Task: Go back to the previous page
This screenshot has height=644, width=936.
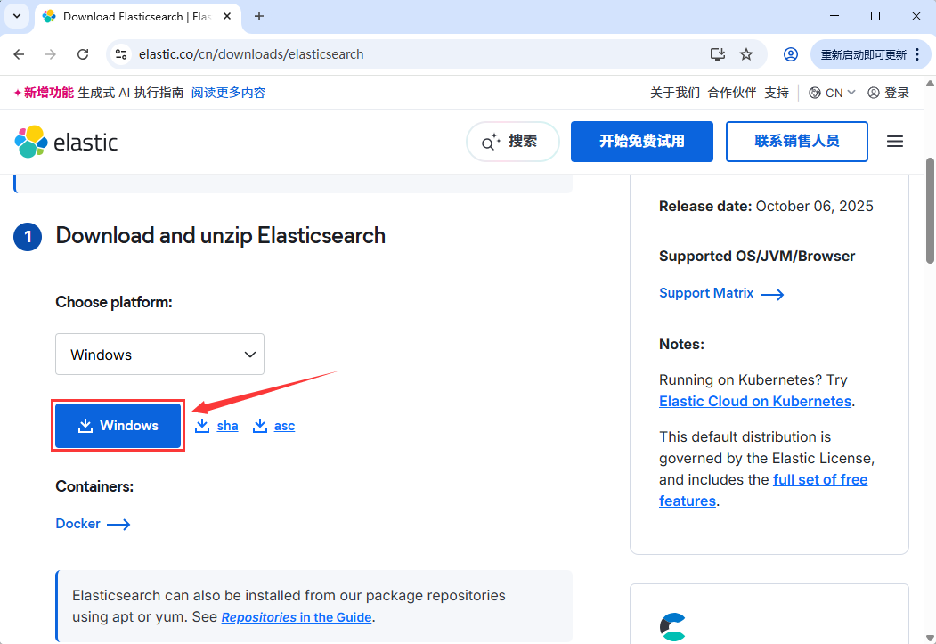Action: (x=19, y=54)
